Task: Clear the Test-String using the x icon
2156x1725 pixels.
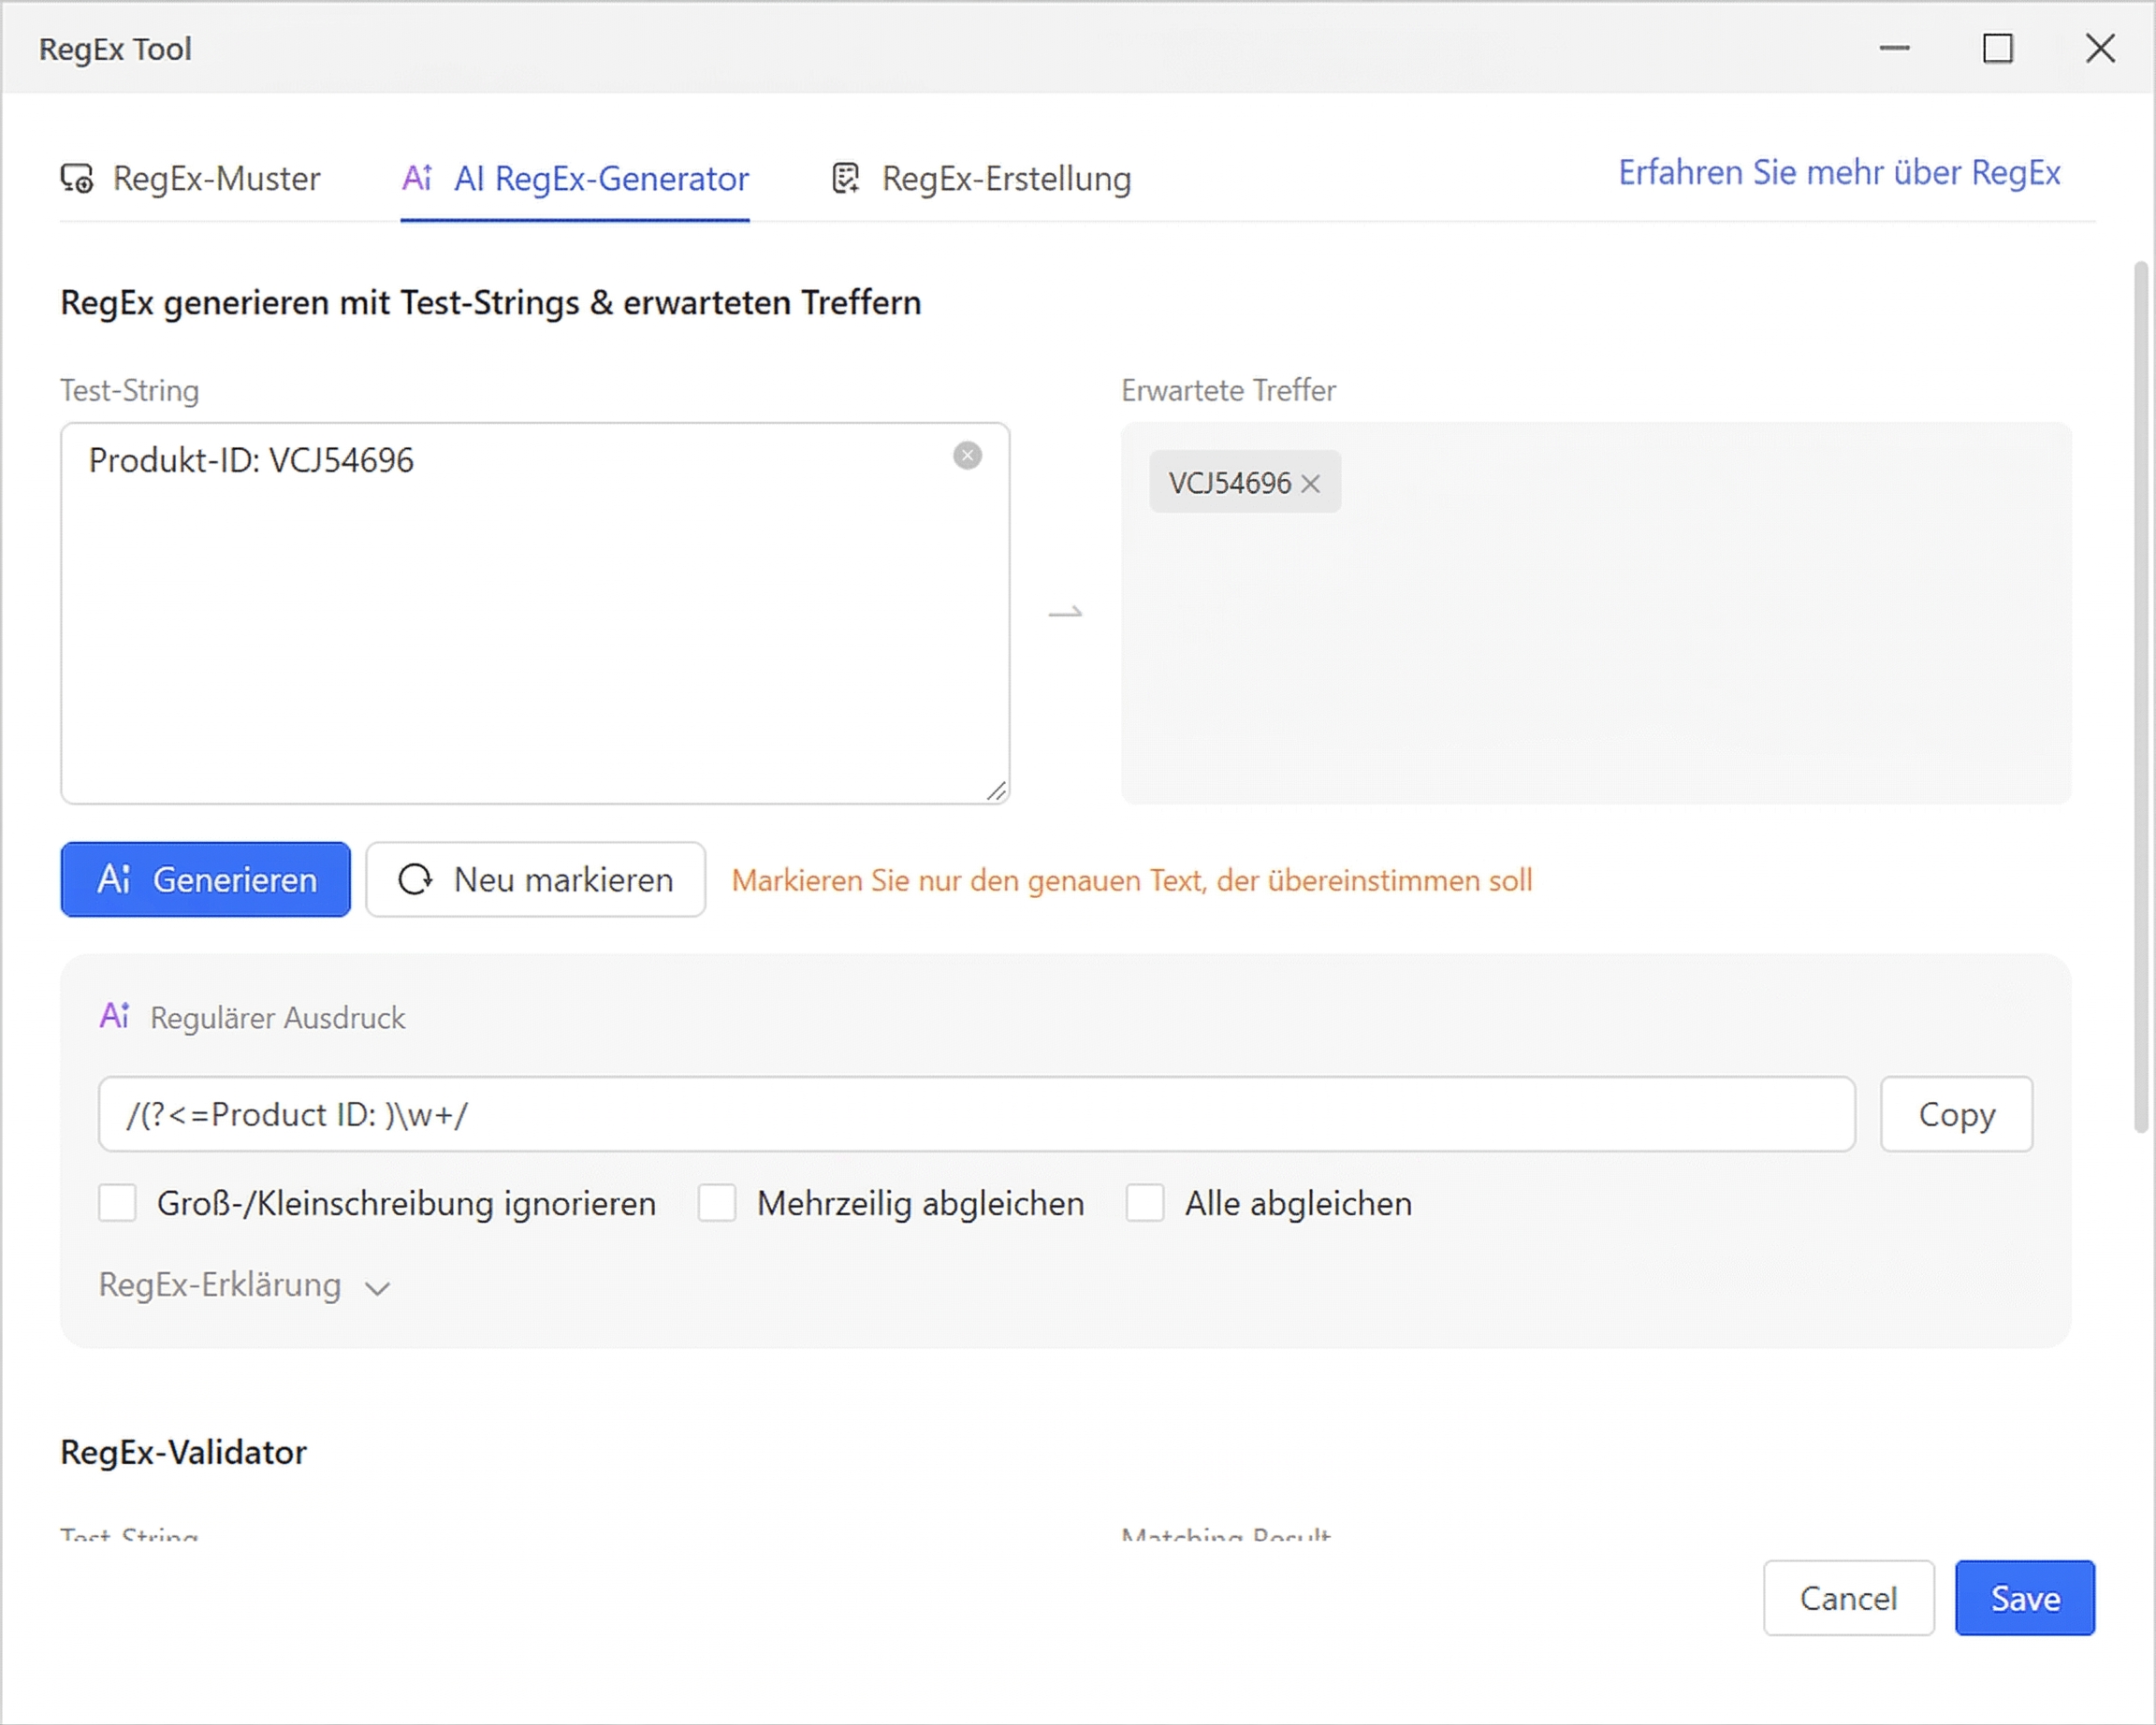Action: point(966,456)
